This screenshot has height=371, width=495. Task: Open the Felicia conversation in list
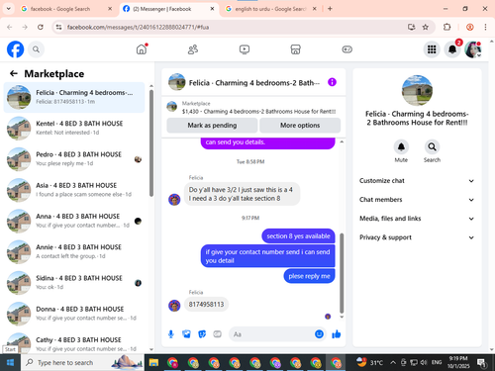(x=74, y=97)
